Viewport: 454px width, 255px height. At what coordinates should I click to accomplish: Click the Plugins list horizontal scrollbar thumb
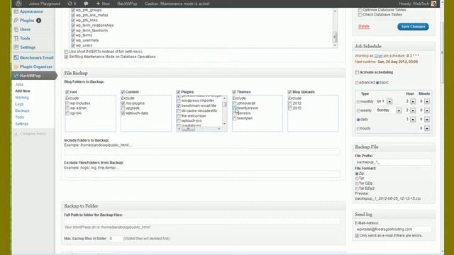click(x=189, y=129)
